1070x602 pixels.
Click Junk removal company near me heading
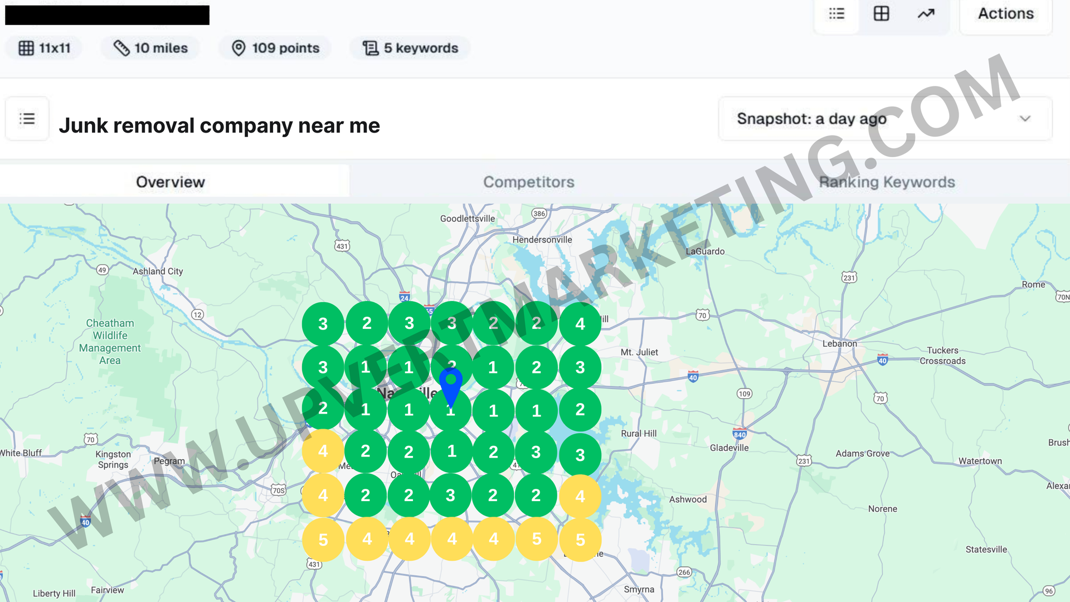coord(220,125)
